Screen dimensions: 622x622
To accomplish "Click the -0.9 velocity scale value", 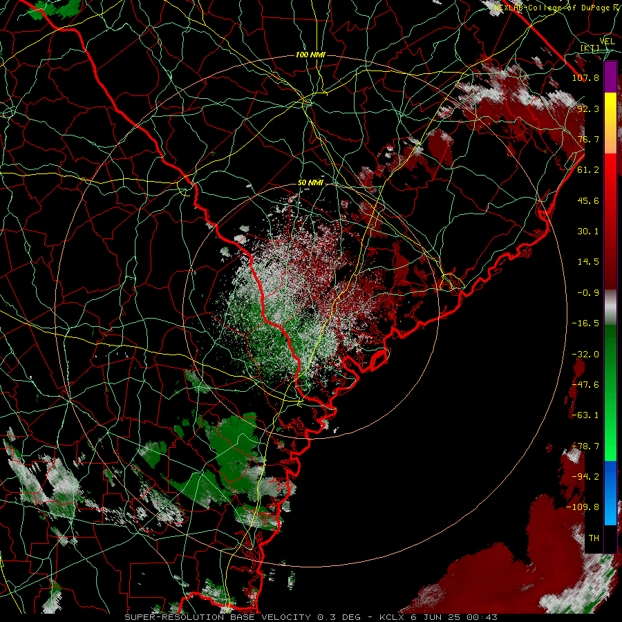I will [x=588, y=293].
